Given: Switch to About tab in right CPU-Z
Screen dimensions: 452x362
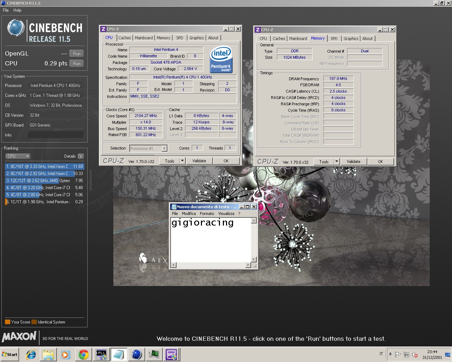Looking at the screenshot, I should (368, 39).
